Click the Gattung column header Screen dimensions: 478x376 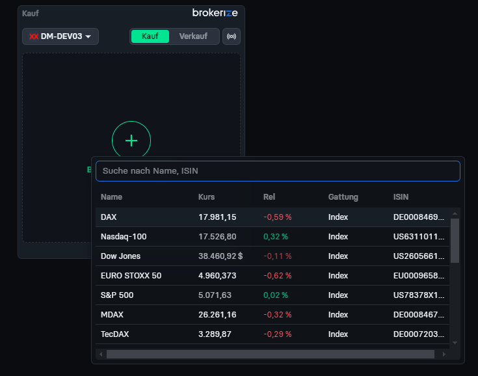(343, 197)
